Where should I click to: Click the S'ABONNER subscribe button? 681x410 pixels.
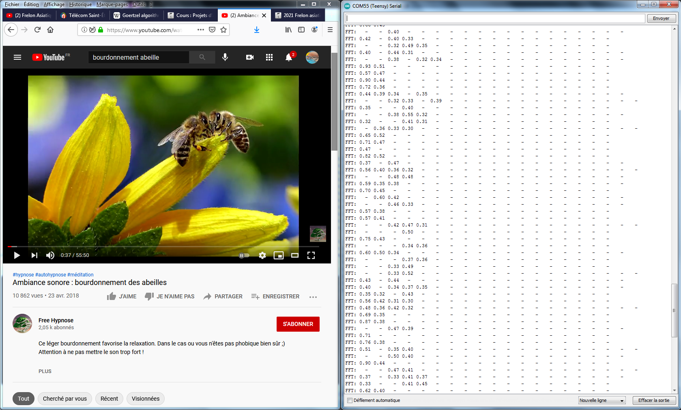[x=298, y=324]
